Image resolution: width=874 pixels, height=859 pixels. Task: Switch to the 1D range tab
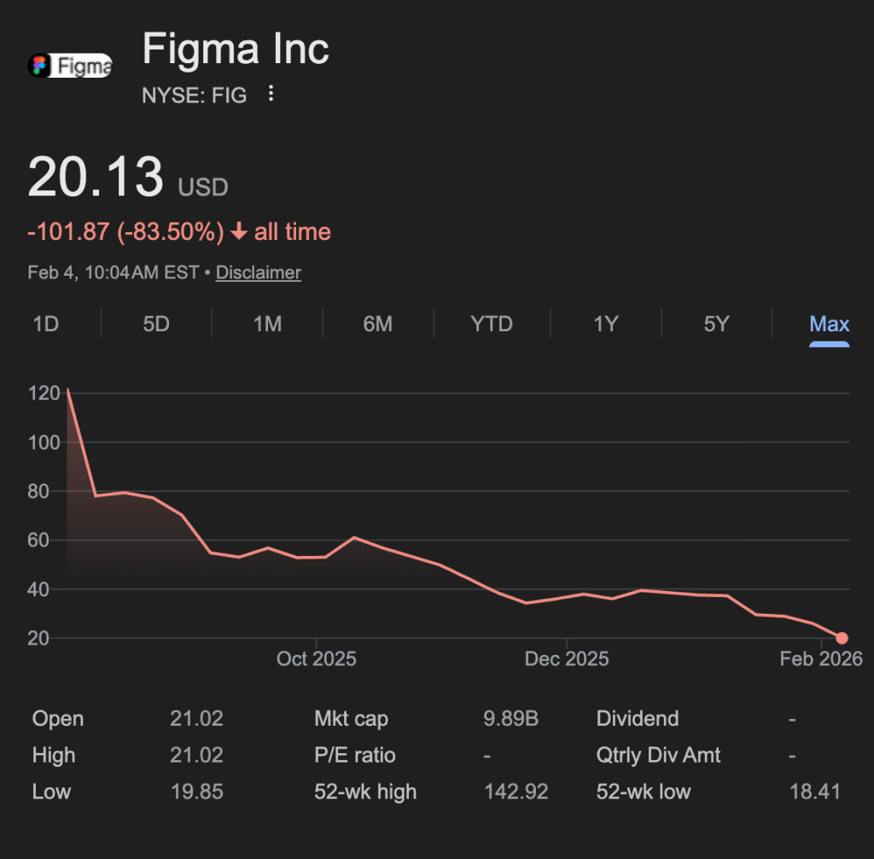pos(46,324)
